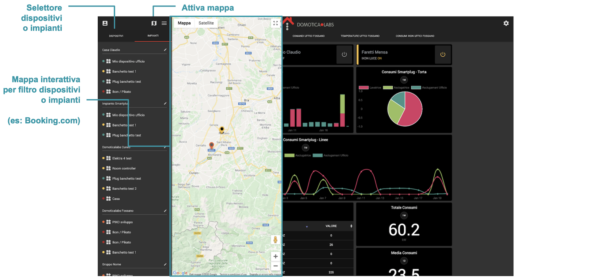The height and width of the screenshot is (280, 601).
Task: Click the Google logo on map
Action: click(x=180, y=273)
